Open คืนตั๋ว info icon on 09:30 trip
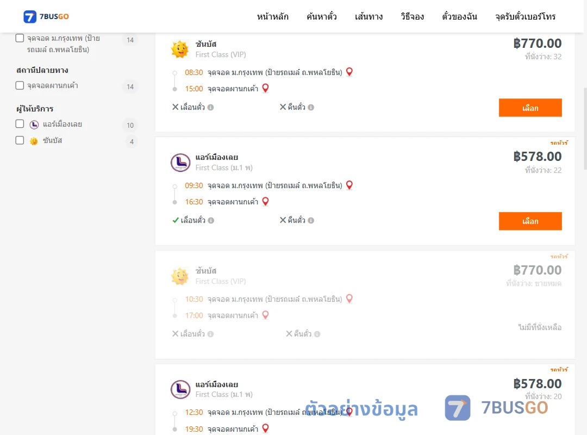Screen dimensions: 587x435 pyautogui.click(x=311, y=221)
